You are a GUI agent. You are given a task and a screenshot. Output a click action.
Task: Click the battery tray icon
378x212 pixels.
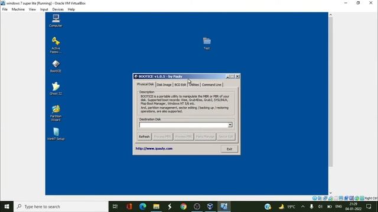330,207
